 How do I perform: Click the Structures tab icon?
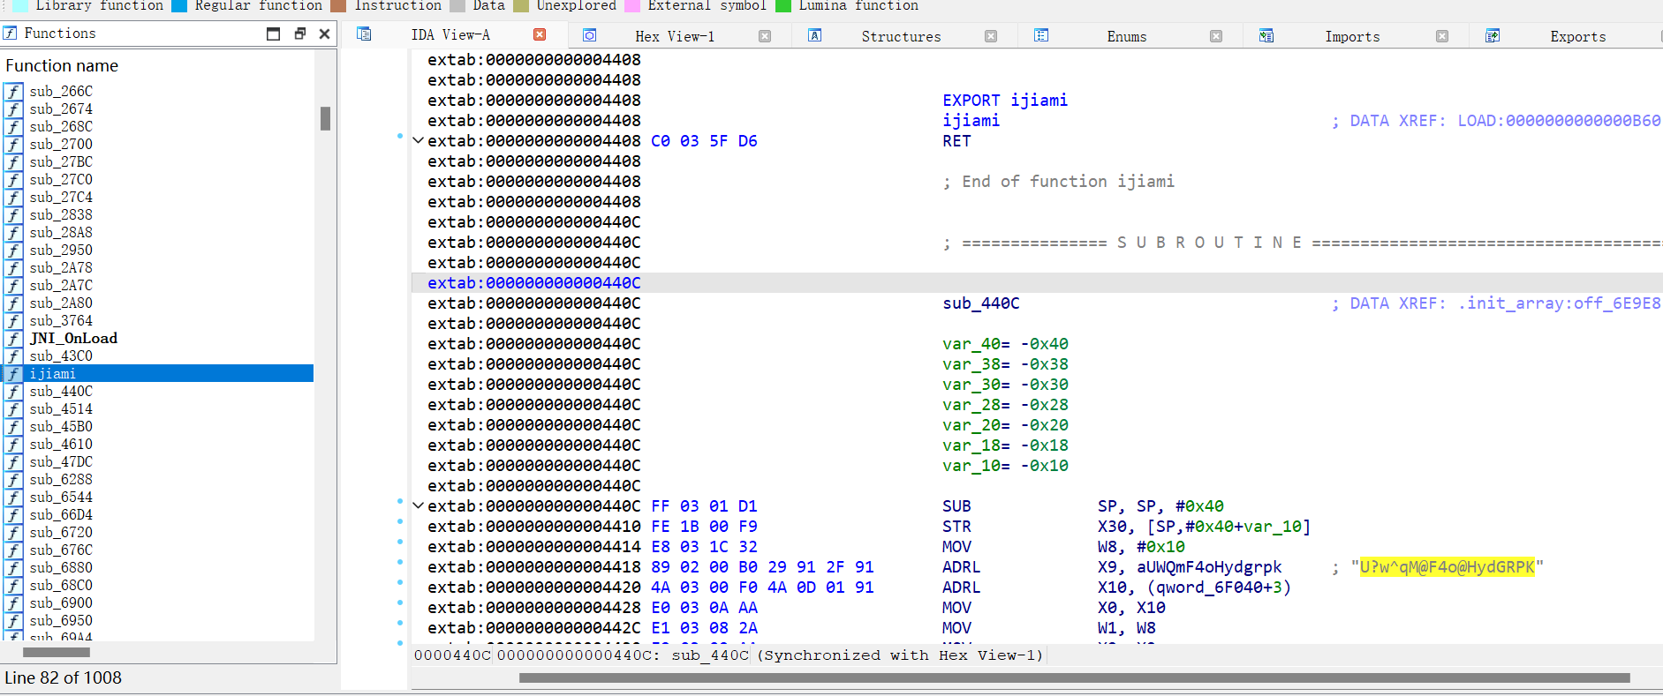tap(815, 35)
